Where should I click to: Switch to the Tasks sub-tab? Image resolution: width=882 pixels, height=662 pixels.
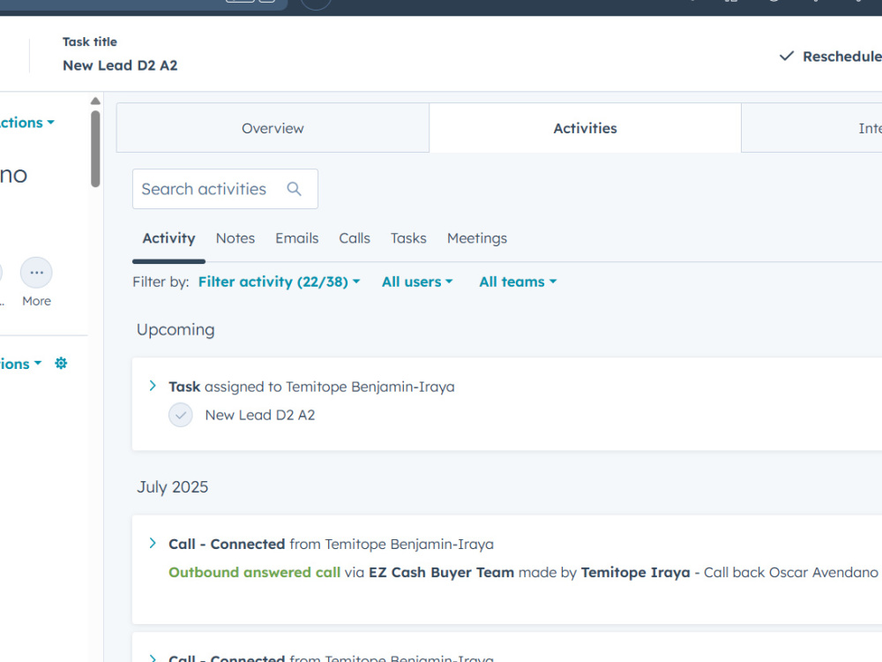(408, 238)
